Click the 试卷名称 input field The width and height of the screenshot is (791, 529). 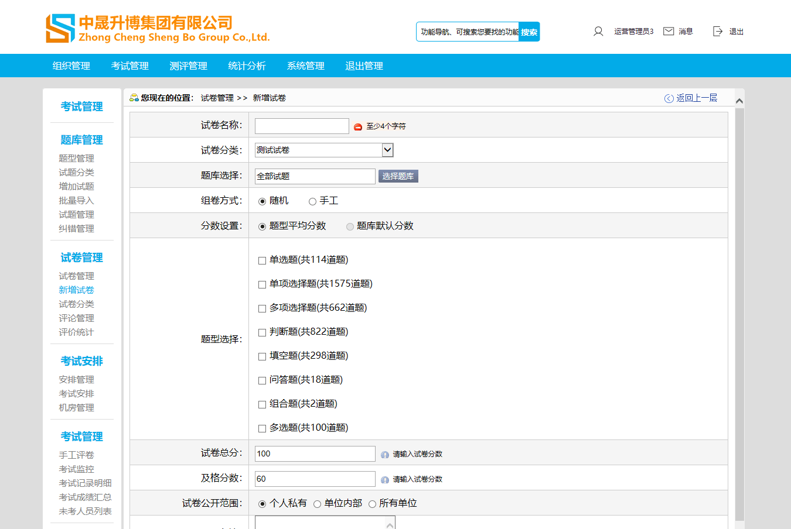pyautogui.click(x=302, y=126)
